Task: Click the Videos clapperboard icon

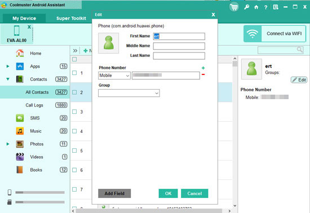Action: (x=20, y=157)
